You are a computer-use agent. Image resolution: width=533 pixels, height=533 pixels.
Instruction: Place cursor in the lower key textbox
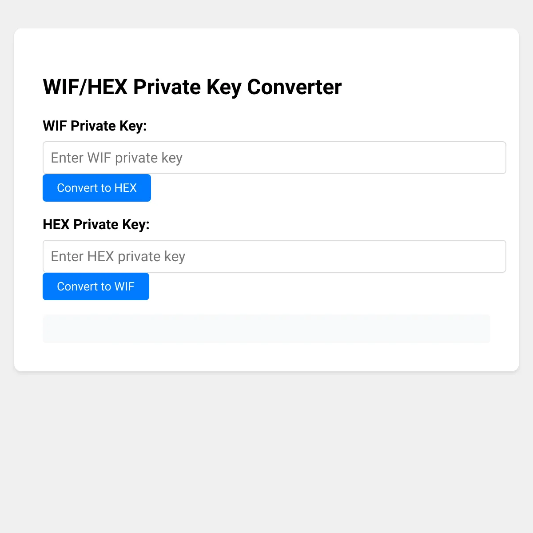pyautogui.click(x=274, y=256)
